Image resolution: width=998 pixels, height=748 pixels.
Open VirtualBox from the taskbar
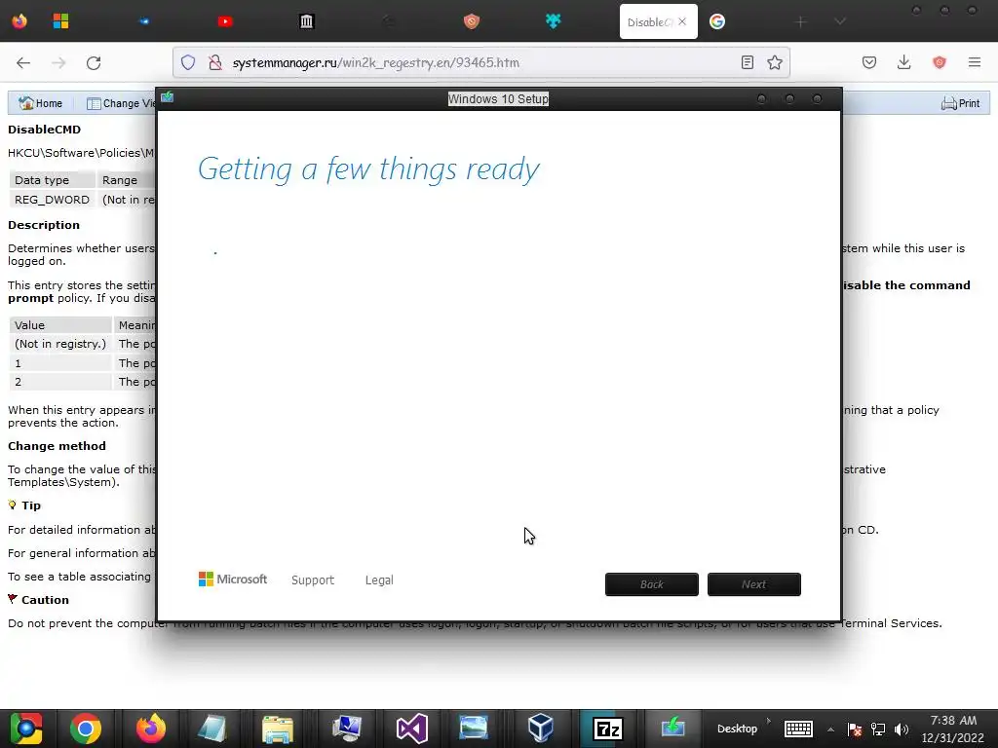coord(540,729)
